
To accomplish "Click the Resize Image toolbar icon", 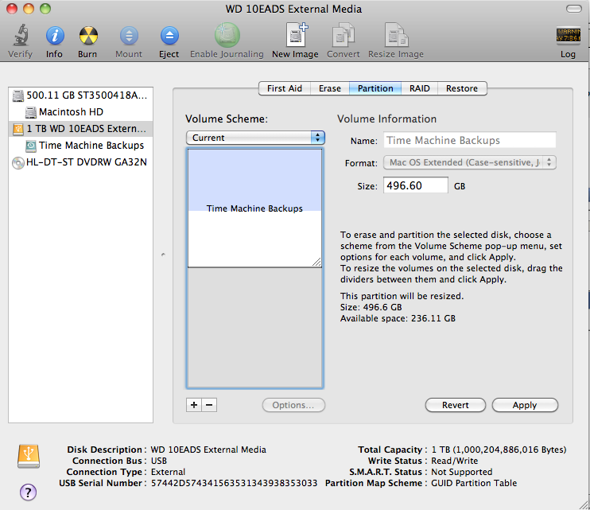I will coord(396,35).
